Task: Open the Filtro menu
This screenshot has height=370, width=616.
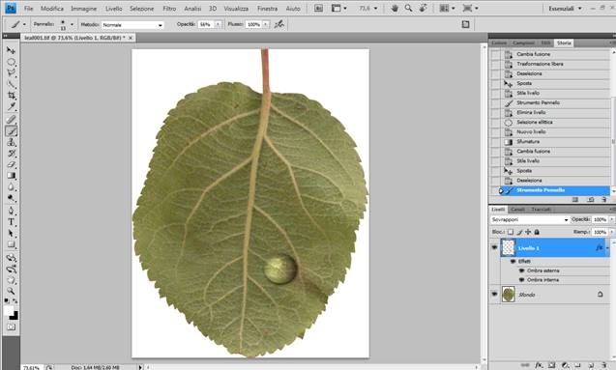Action: (169, 9)
